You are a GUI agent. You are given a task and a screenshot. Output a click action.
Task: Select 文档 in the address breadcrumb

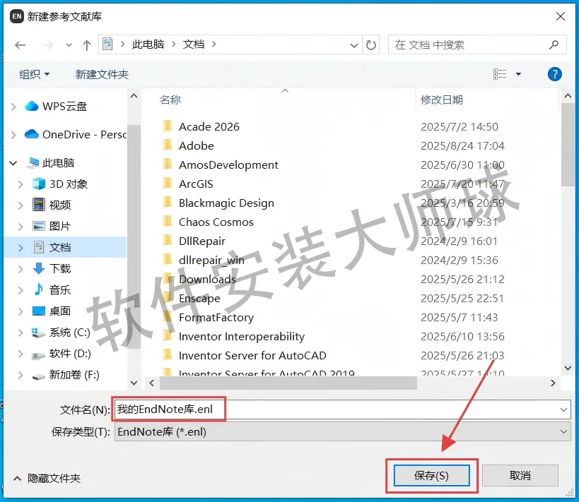(x=194, y=44)
